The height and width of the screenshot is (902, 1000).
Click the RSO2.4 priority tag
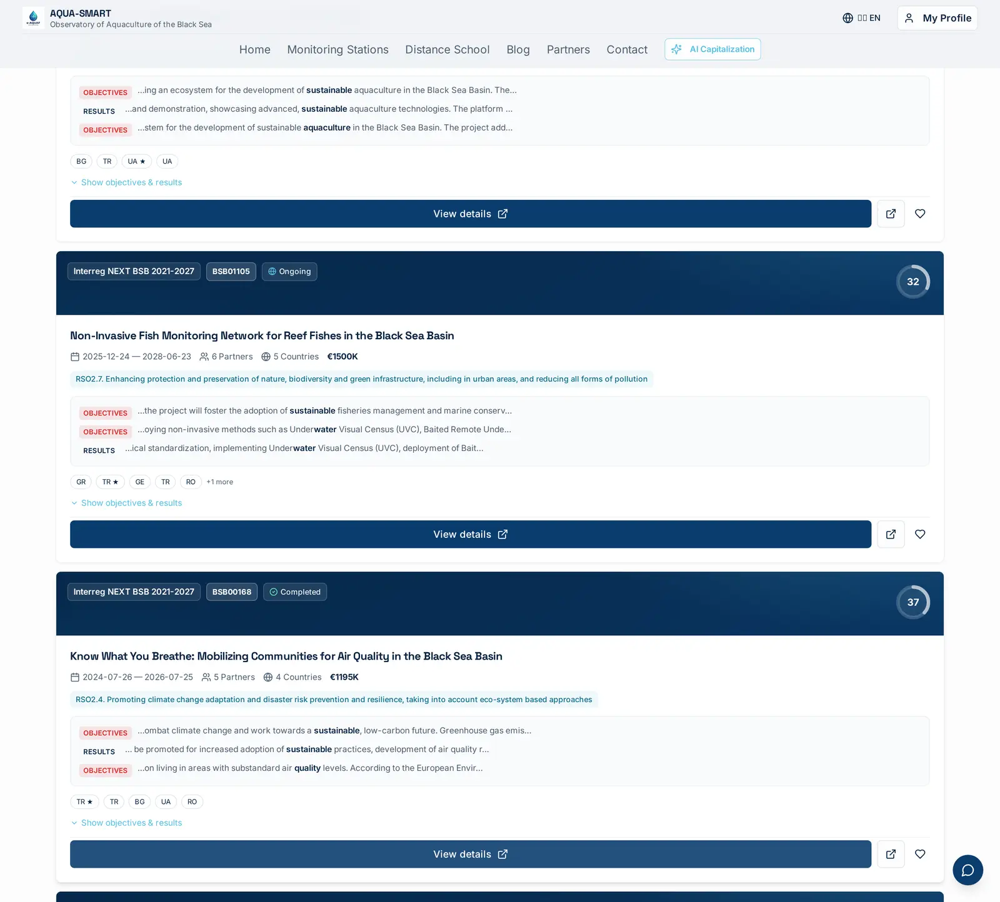pos(334,700)
